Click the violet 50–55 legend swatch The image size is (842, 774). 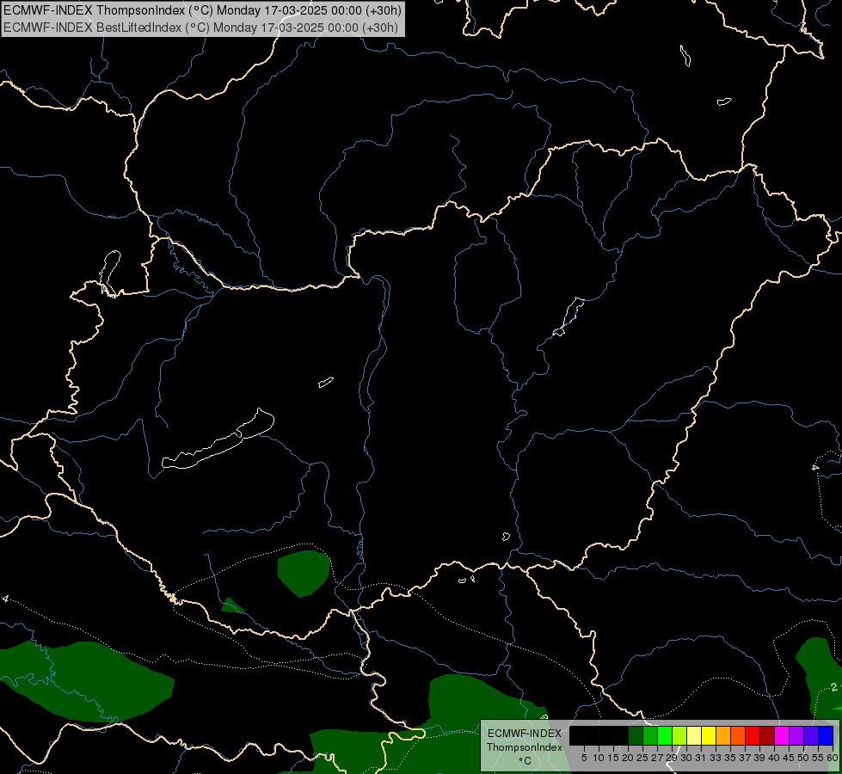click(x=811, y=735)
